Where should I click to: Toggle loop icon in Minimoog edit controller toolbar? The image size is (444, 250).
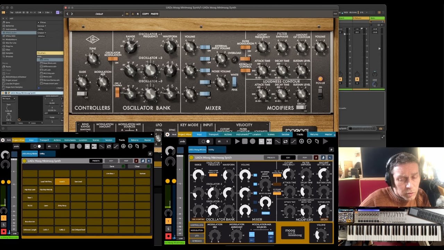click(285, 141)
